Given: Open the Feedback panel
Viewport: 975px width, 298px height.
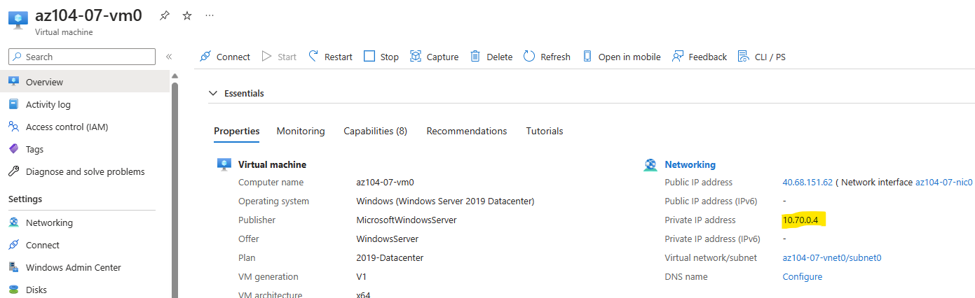Looking at the screenshot, I should 699,57.
